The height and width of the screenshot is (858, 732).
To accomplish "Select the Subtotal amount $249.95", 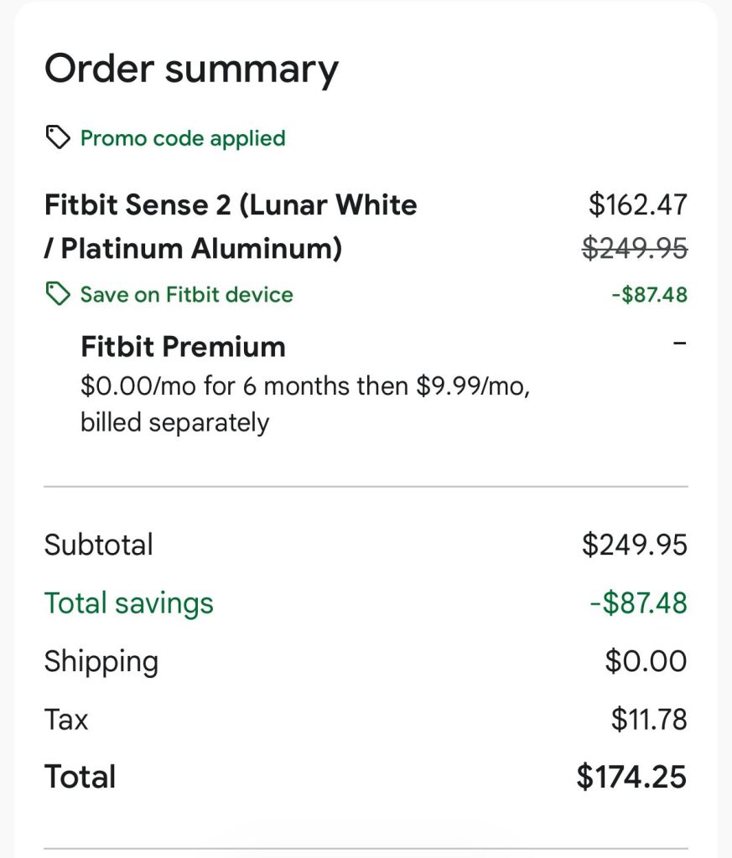I will [x=634, y=545].
